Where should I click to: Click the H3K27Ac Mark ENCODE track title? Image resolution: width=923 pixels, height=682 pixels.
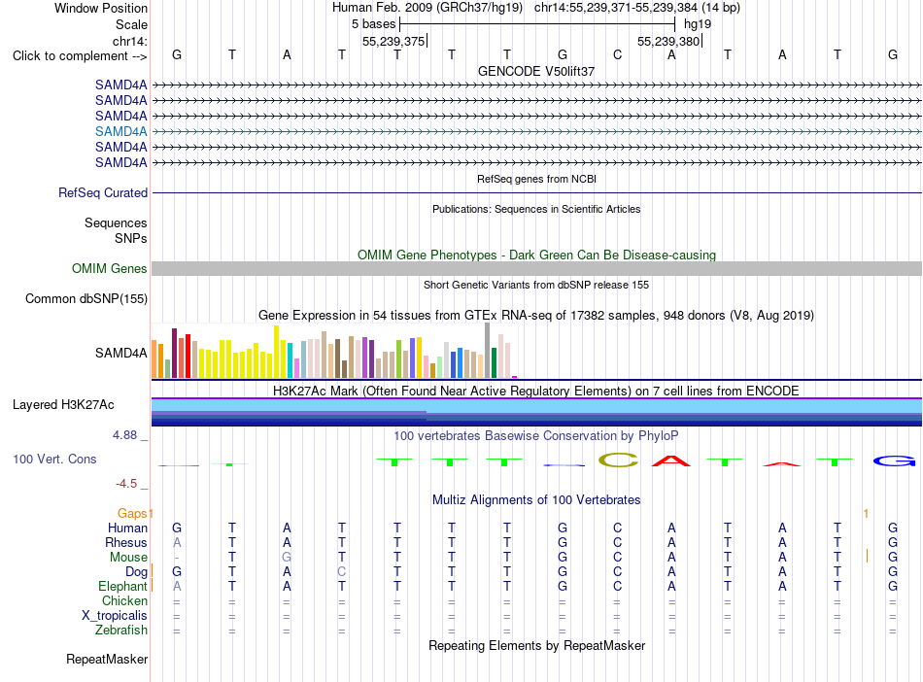pyautogui.click(x=536, y=391)
